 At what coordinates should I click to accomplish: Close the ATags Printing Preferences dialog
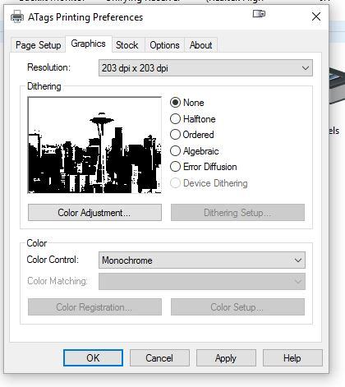[316, 16]
